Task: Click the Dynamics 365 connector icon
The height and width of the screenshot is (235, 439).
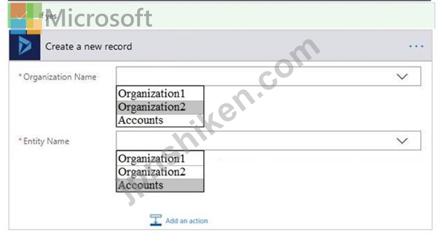Action: pyautogui.click(x=24, y=46)
